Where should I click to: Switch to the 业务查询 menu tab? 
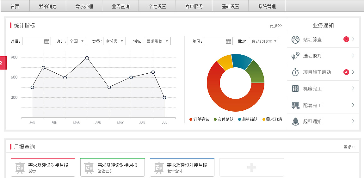point(120,6)
